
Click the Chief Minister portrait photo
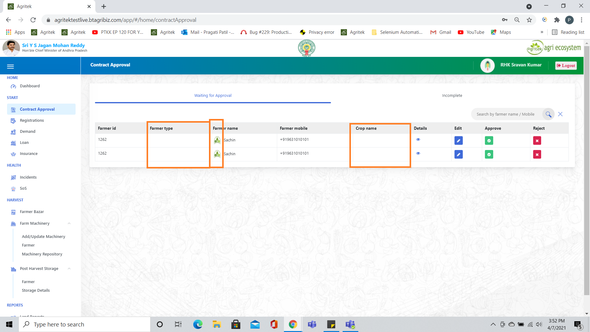pyautogui.click(x=11, y=48)
